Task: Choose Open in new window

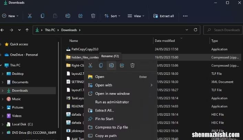Action: point(120,93)
